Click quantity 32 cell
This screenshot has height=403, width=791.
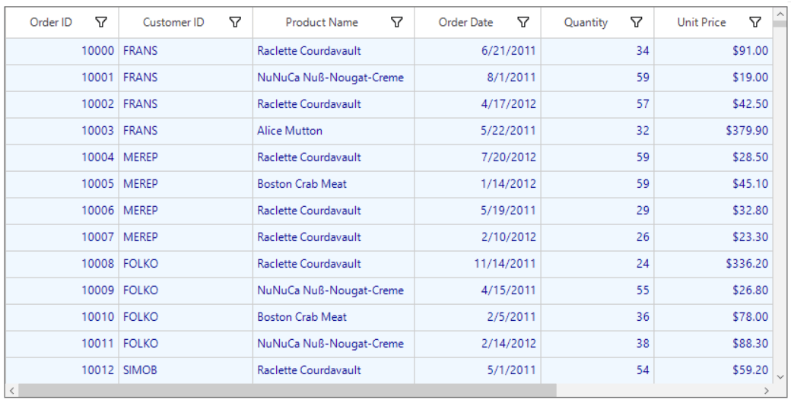pos(597,131)
